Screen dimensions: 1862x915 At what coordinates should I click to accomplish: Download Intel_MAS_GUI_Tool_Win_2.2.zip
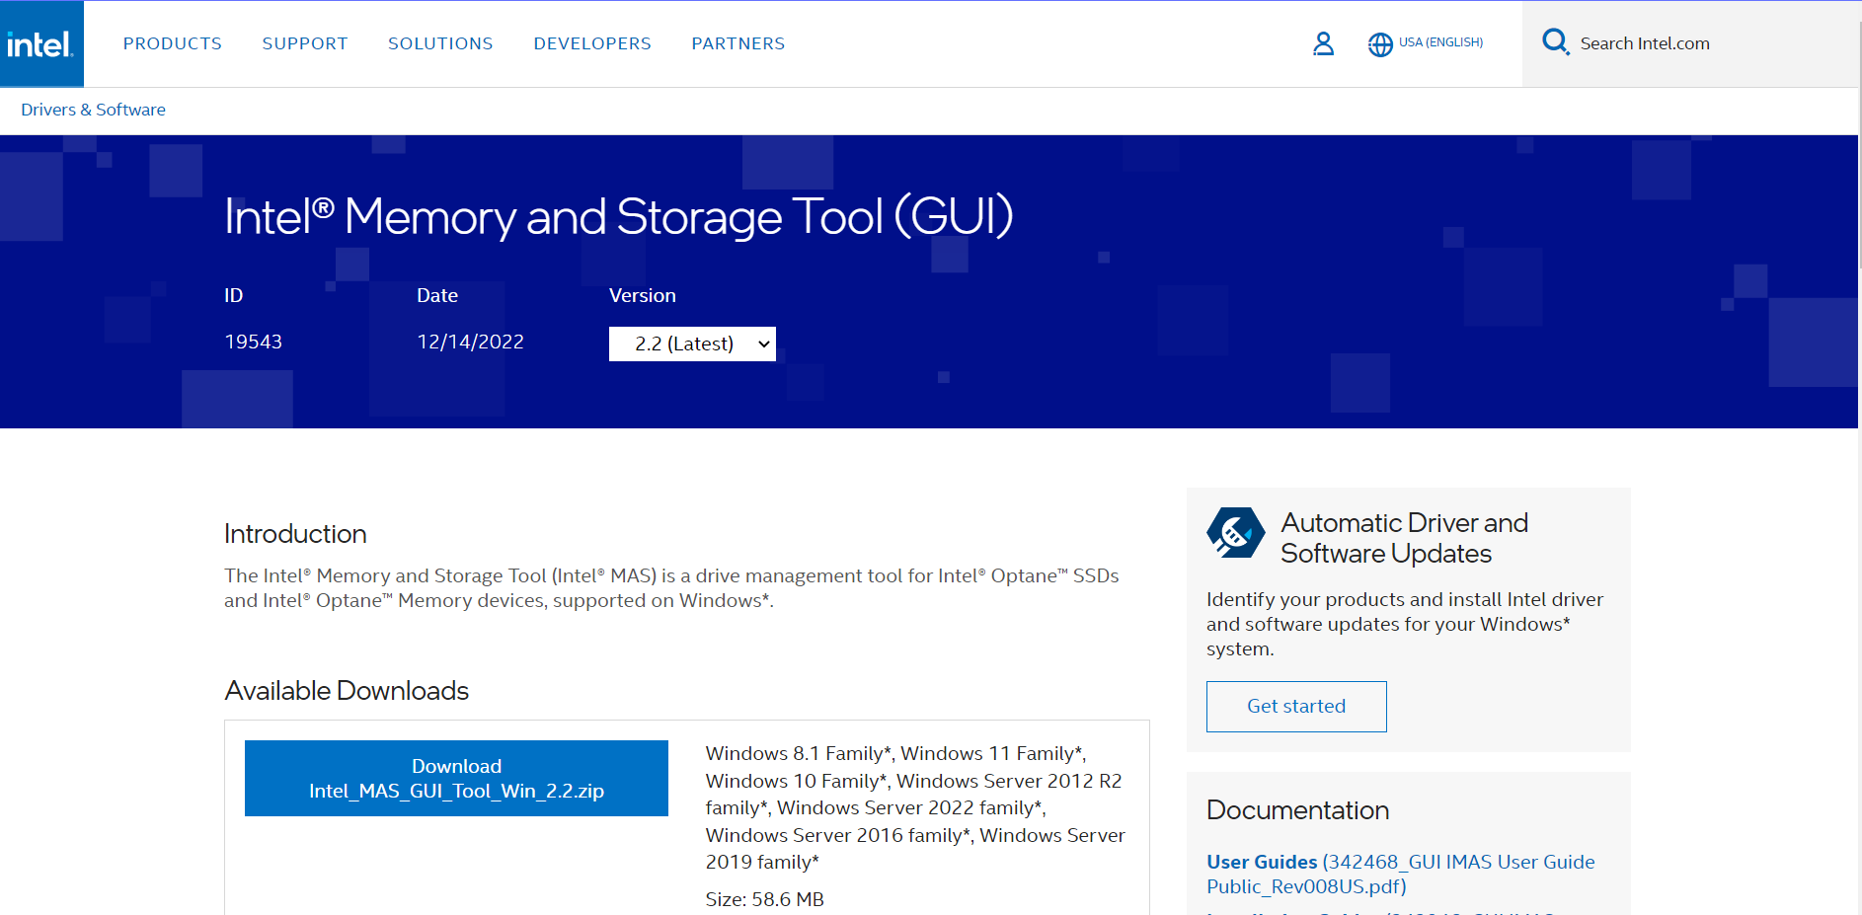[456, 778]
